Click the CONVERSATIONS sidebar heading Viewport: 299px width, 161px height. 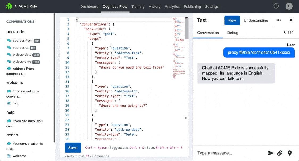click(20, 22)
